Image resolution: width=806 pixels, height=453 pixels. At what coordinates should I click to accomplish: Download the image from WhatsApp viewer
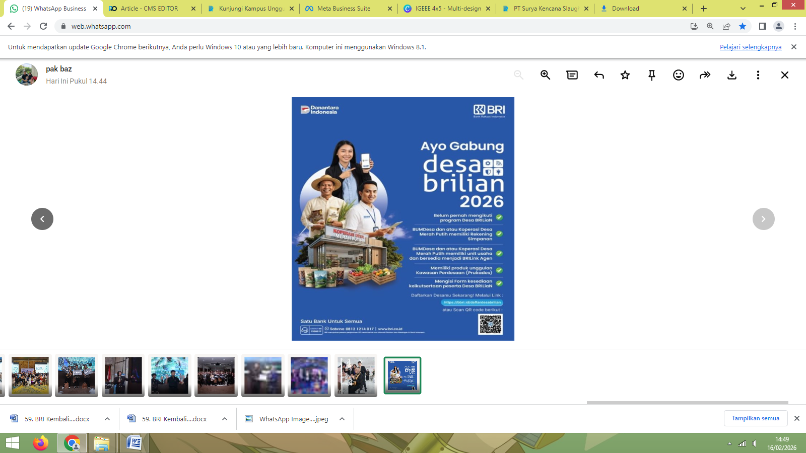[x=732, y=75]
